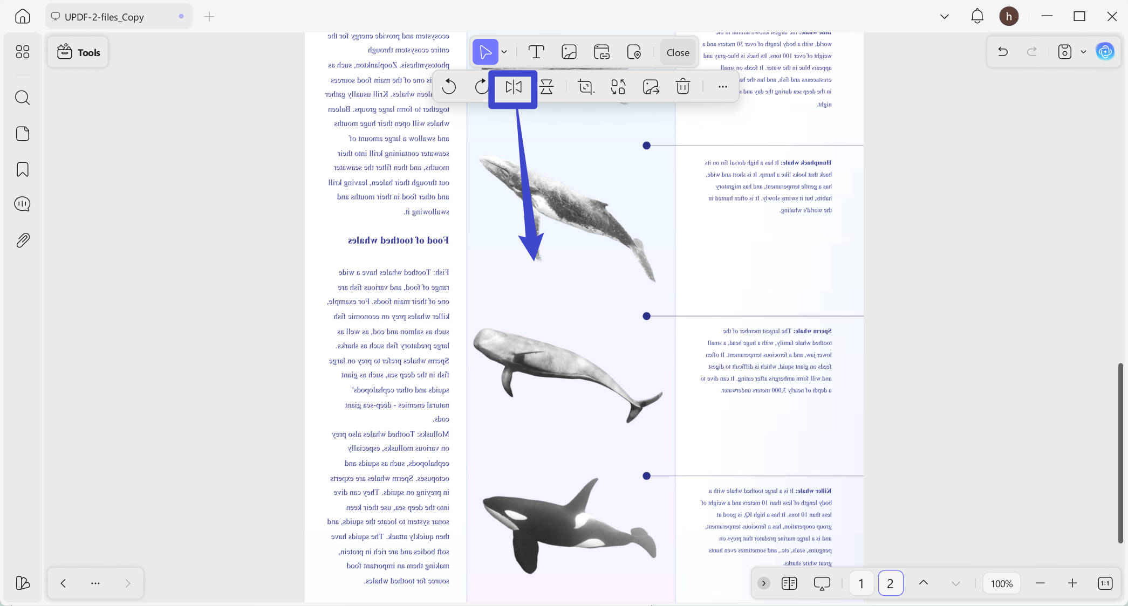Open the zoom level 100% field
1128x606 pixels.
1002,583
